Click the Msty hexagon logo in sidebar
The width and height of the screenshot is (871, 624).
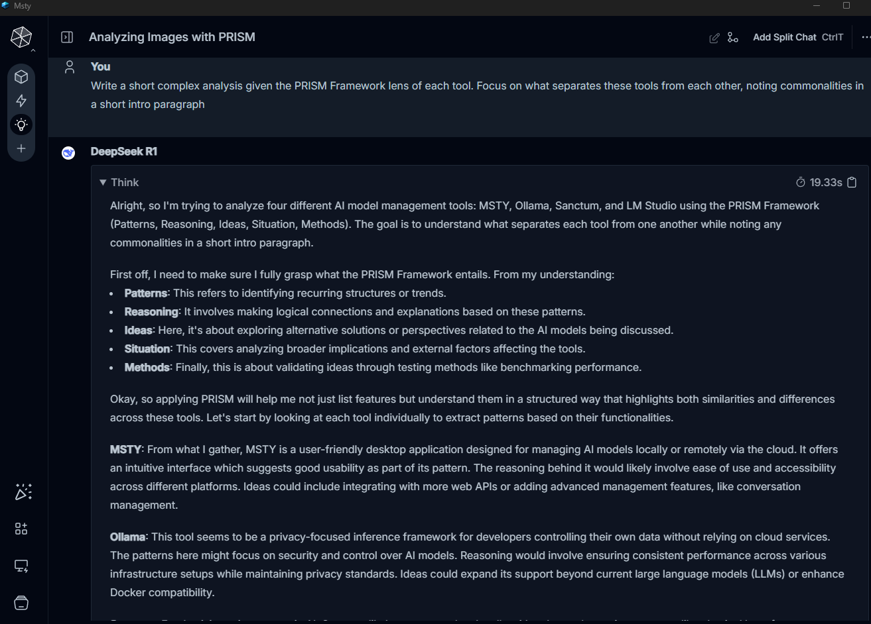tap(21, 37)
